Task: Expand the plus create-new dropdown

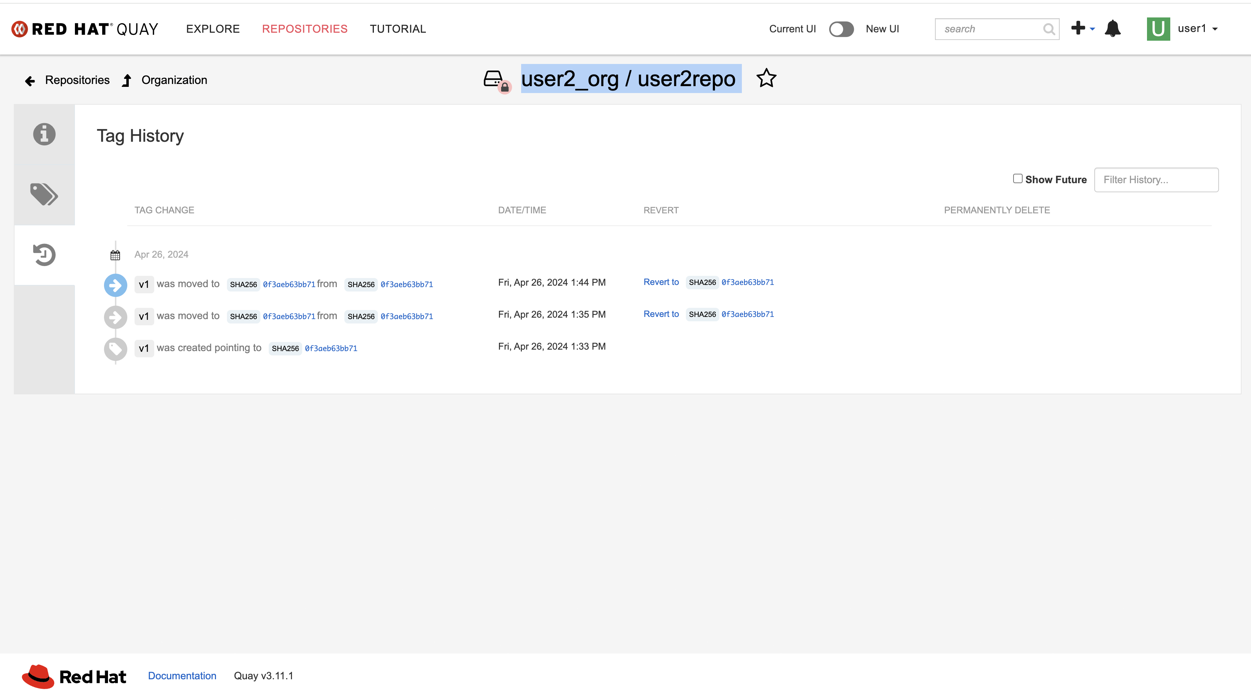Action: pos(1083,29)
